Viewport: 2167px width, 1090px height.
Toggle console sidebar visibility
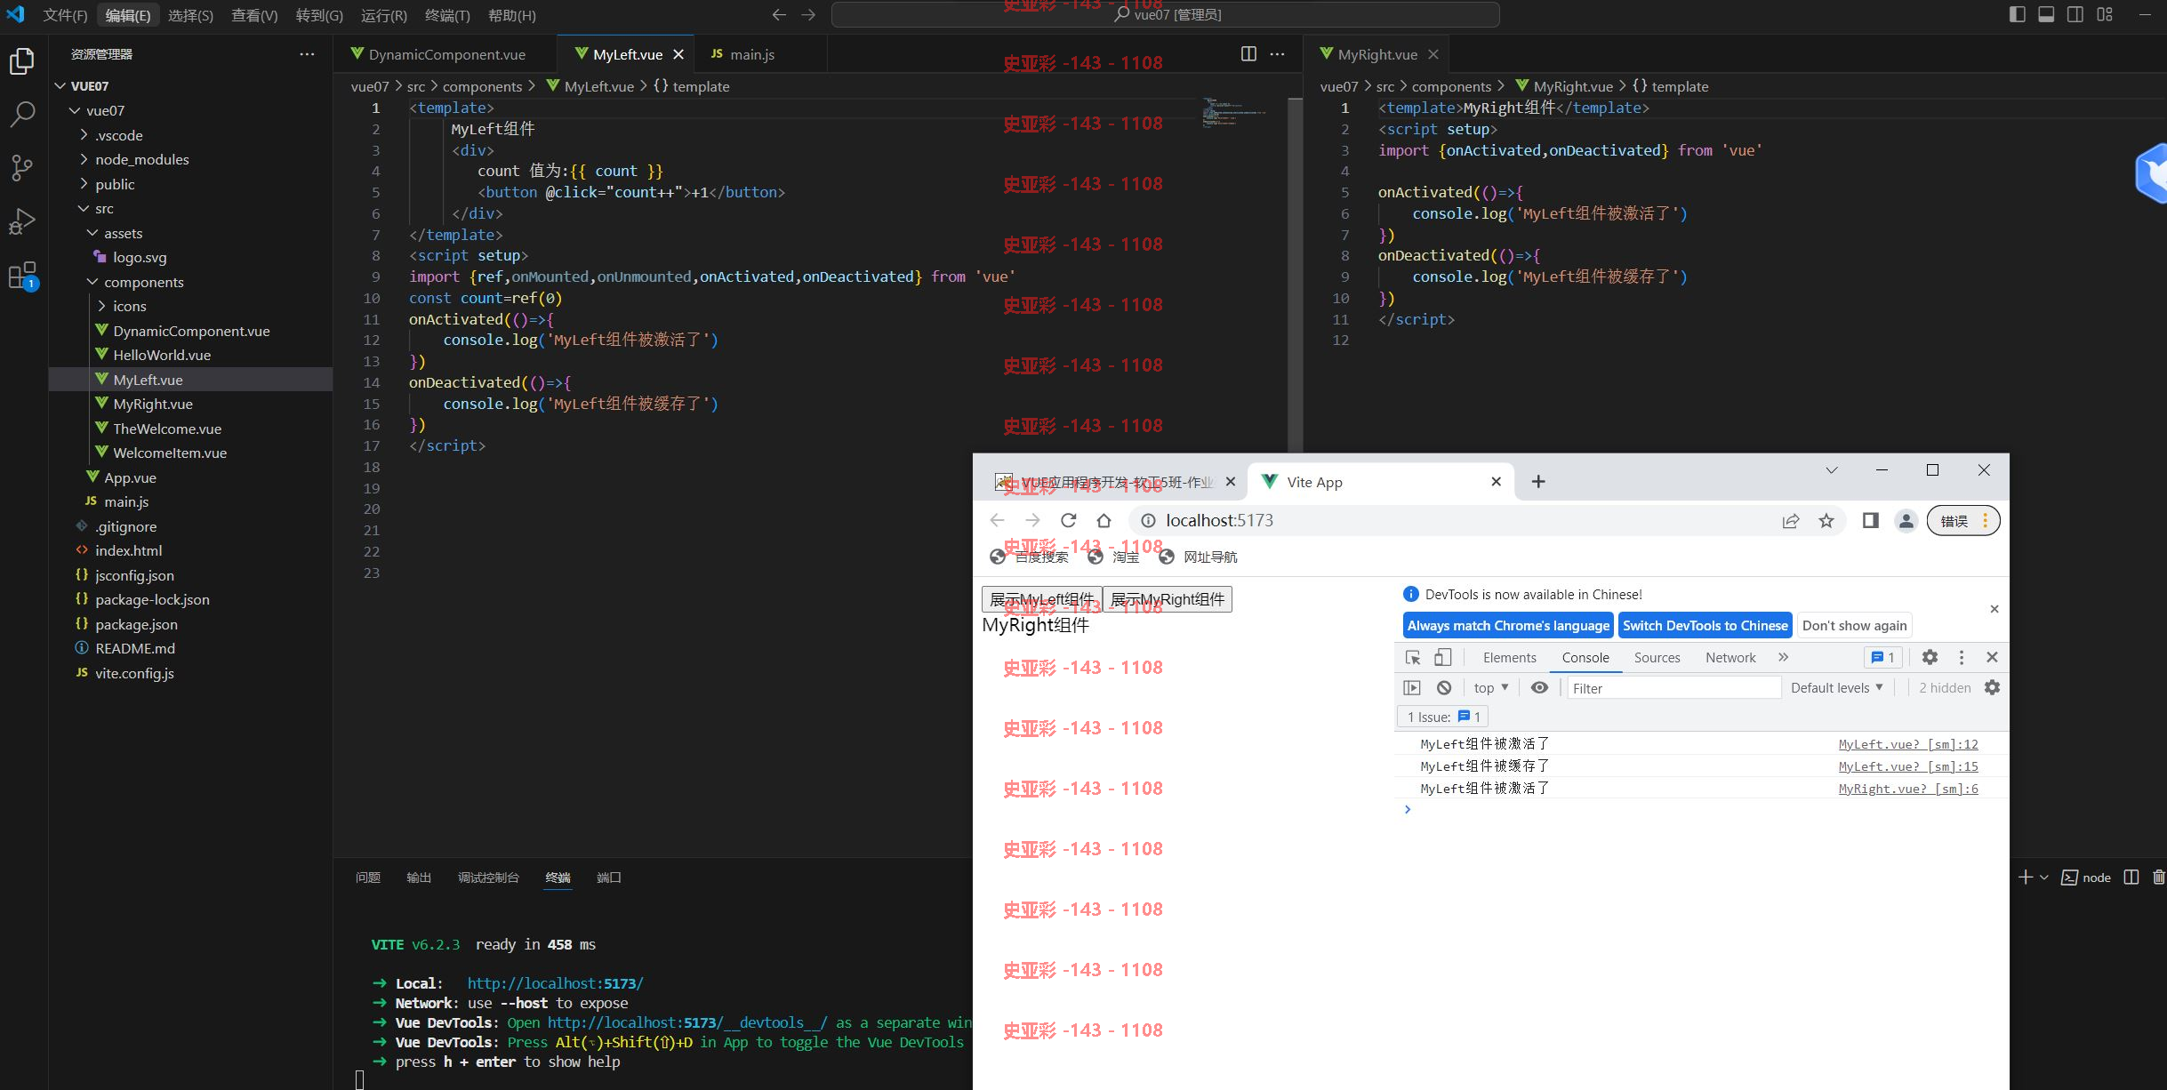pyautogui.click(x=1412, y=687)
